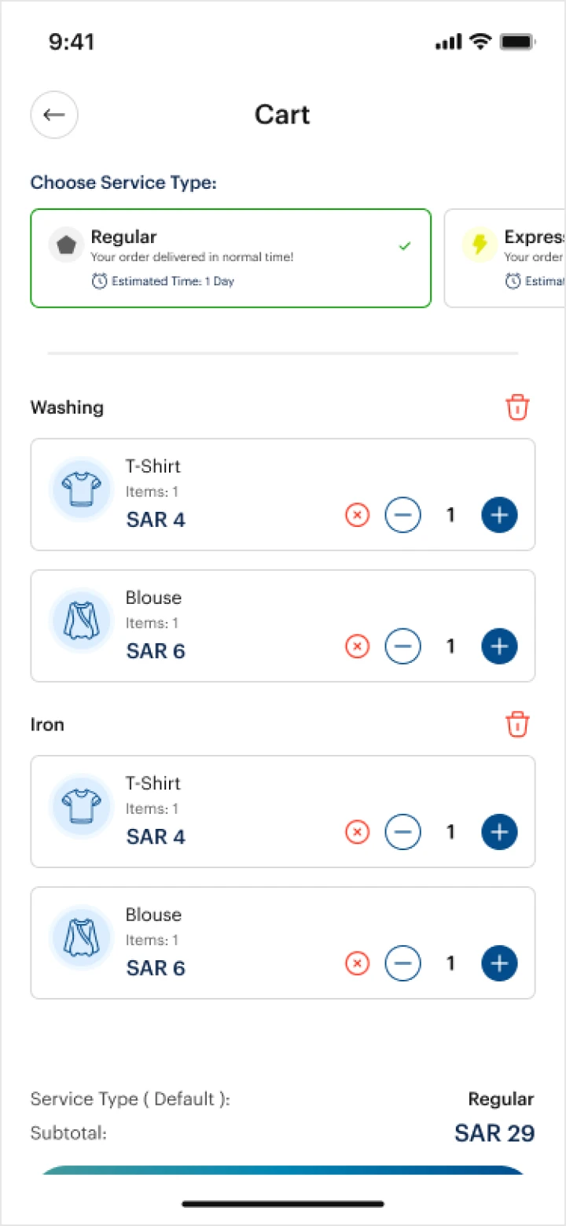Screen dimensions: 566x1226
Task: Tap the back arrow button
Action: [x=54, y=115]
